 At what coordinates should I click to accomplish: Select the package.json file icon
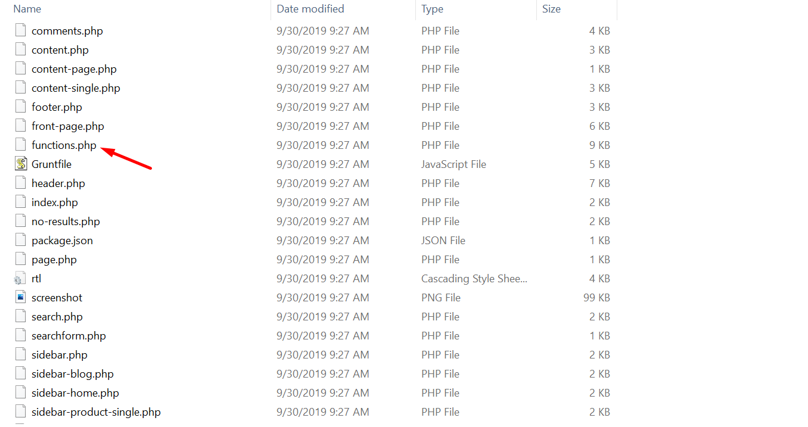pyautogui.click(x=21, y=240)
